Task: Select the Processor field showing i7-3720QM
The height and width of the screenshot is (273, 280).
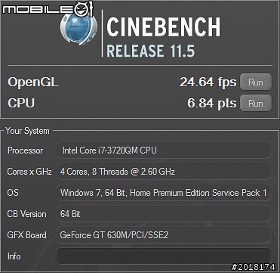Action: (164, 150)
